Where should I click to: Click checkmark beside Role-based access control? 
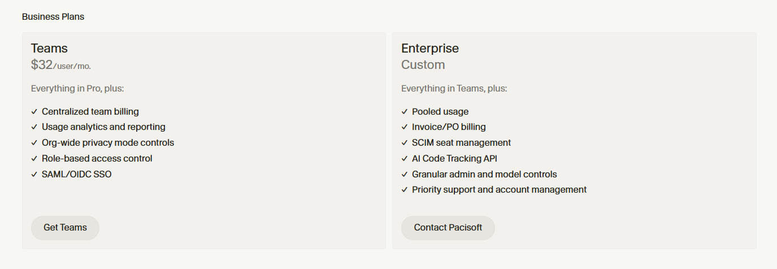coord(34,159)
